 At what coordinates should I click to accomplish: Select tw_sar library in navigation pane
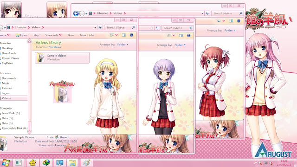(6, 93)
